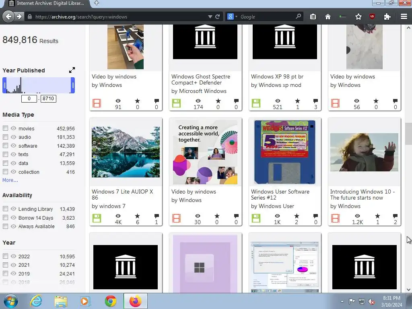Click views eye icon on Windows User Software card
The image size is (412, 309).
[278, 216]
